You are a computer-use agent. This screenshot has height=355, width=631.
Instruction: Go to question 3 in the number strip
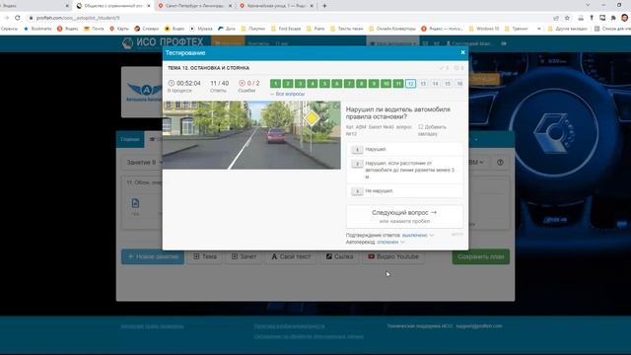(x=300, y=83)
